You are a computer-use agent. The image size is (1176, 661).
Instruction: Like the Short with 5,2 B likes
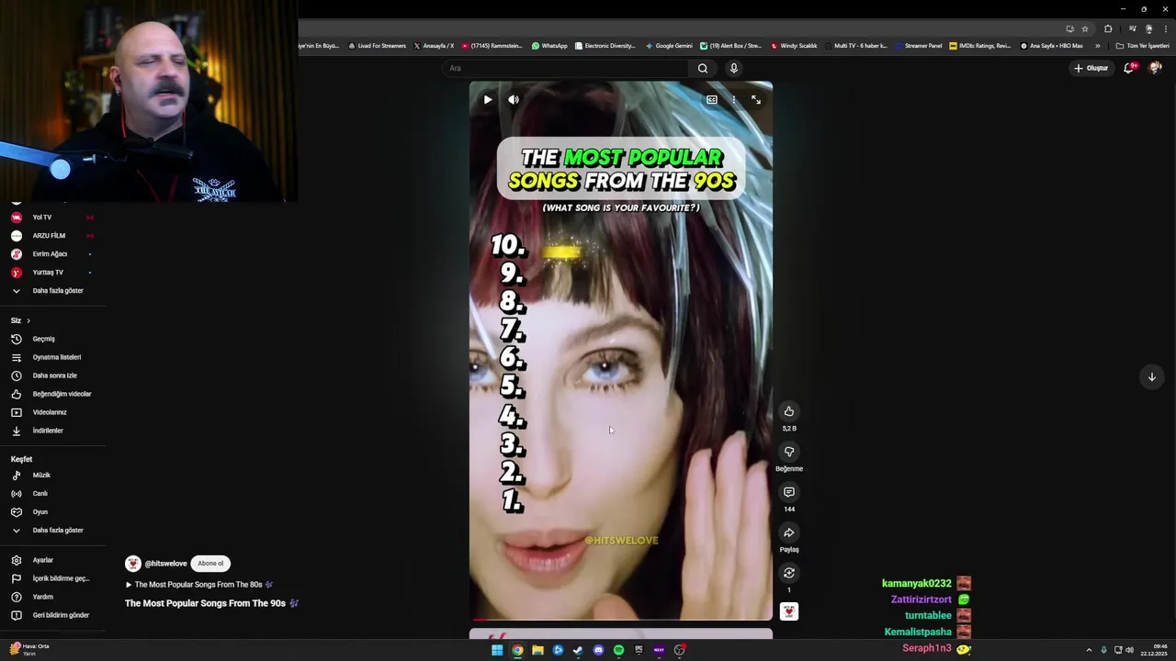789,411
